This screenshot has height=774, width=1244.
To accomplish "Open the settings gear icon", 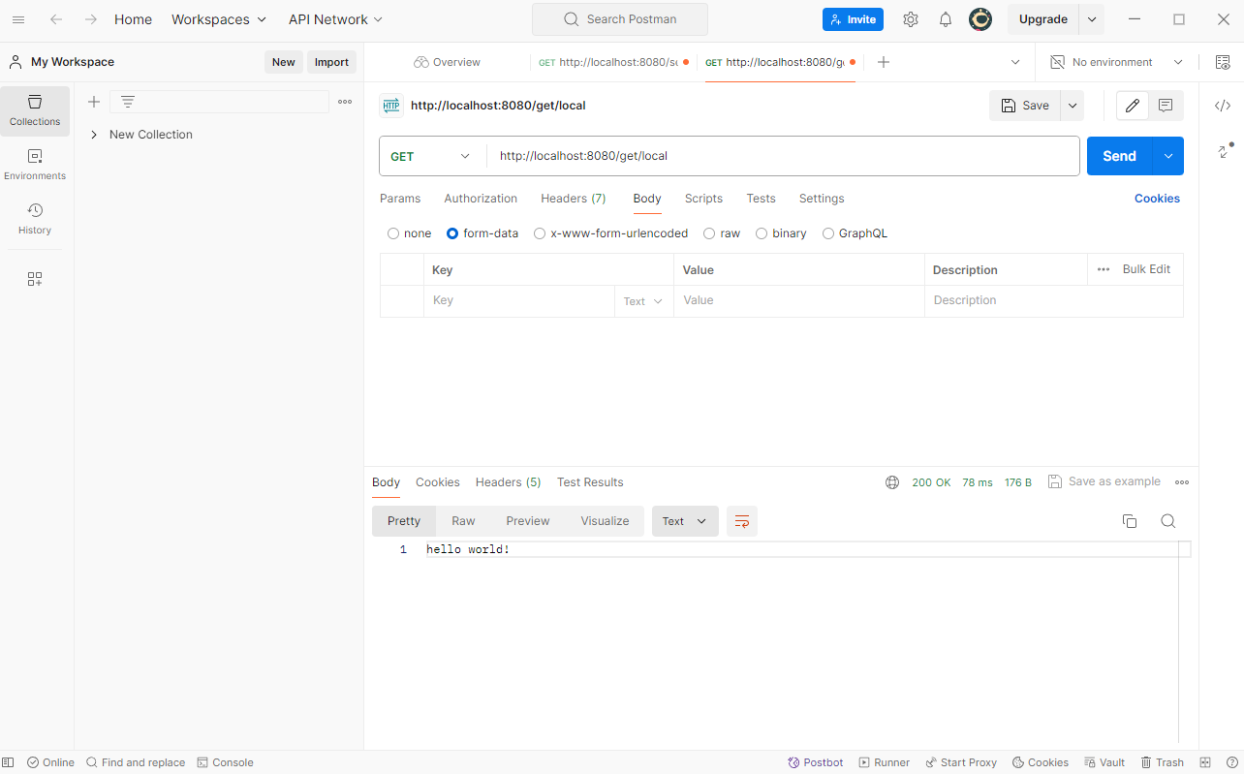I will 911,19.
